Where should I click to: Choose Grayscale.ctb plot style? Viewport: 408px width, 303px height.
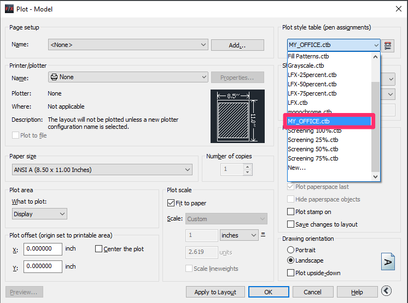click(329, 66)
